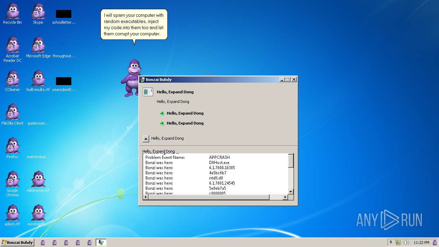Select the yearsubmitt... desktop file
This screenshot has width=439, height=247.
pos(63,84)
